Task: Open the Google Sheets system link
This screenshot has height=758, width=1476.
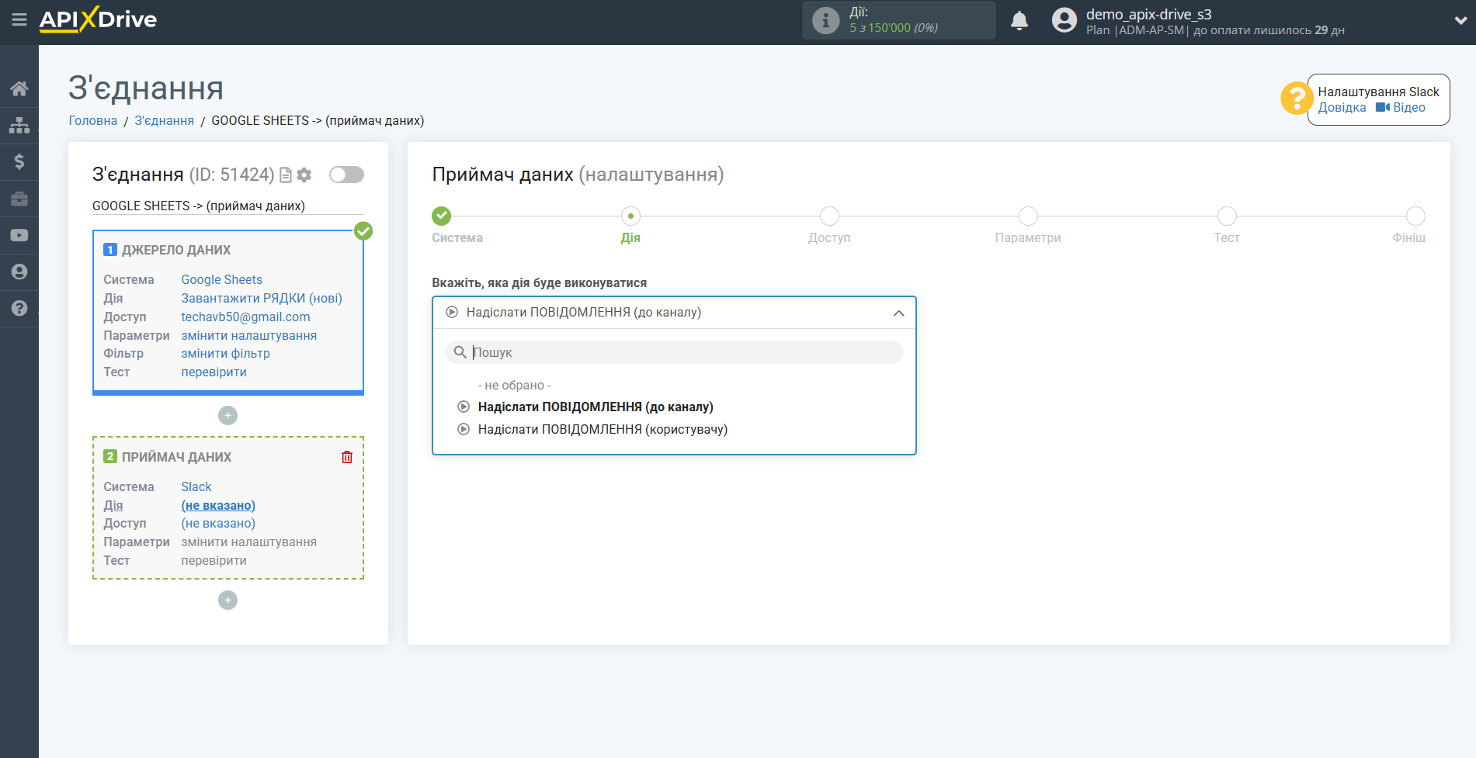Action: click(222, 280)
